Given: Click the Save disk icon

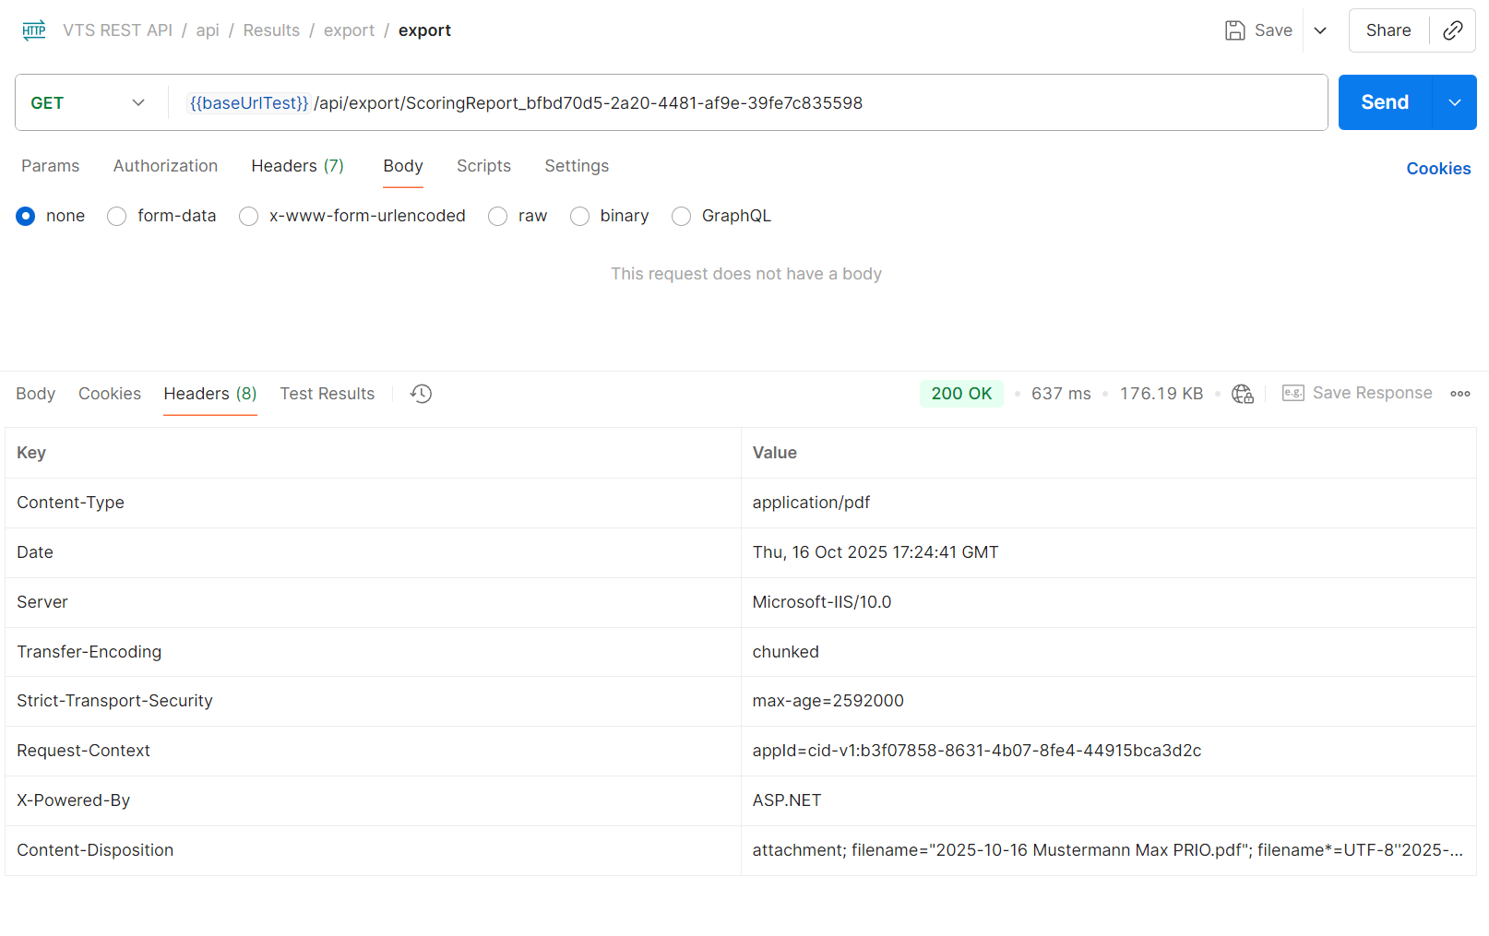Looking at the screenshot, I should pos(1234,30).
